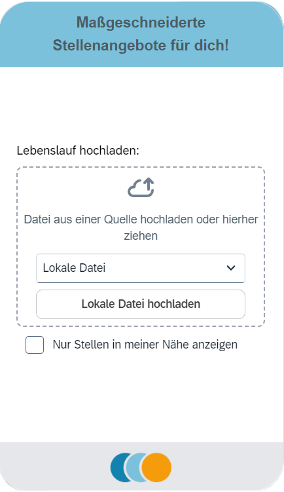The width and height of the screenshot is (284, 492).
Task: Click the orange circle in footer logo
Action: pyautogui.click(x=156, y=467)
